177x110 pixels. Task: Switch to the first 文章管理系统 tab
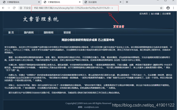tap(21, 2)
